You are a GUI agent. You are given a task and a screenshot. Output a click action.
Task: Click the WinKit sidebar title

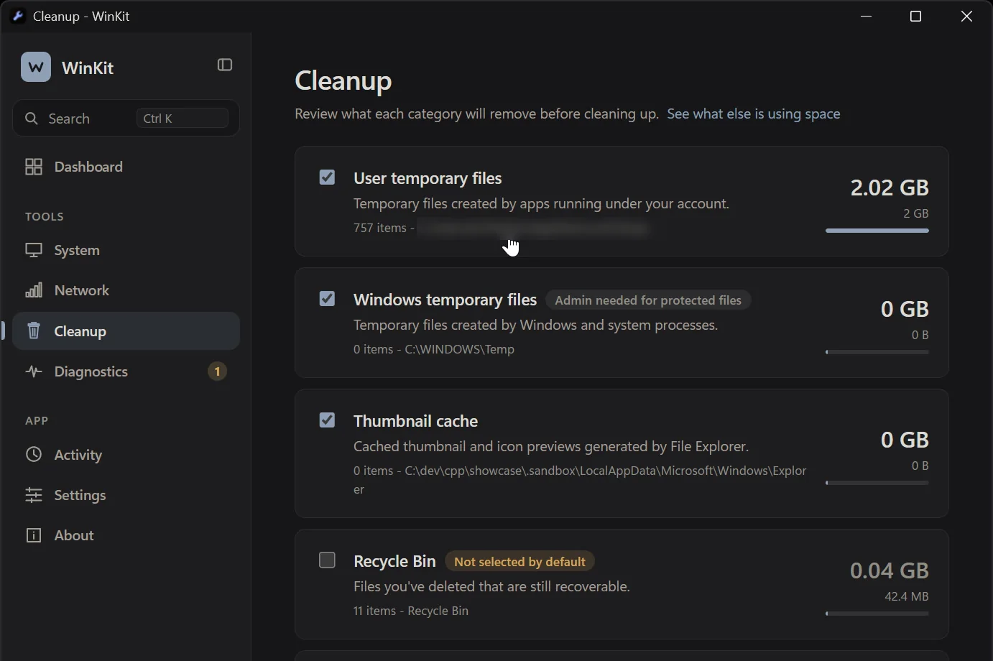tap(88, 68)
